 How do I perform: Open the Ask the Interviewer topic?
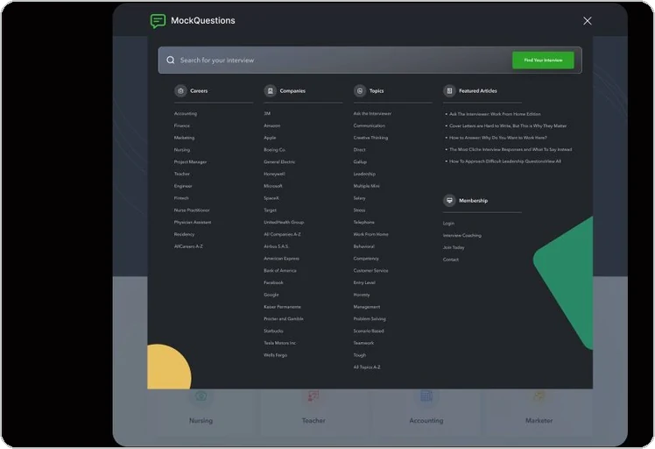tap(373, 114)
